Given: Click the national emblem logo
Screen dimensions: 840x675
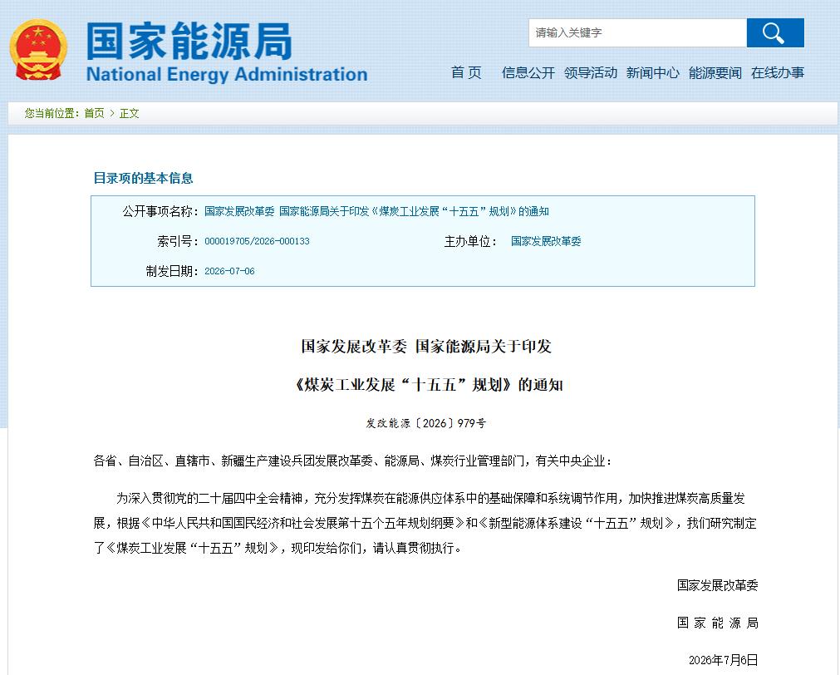Looking at the screenshot, I should click(38, 51).
